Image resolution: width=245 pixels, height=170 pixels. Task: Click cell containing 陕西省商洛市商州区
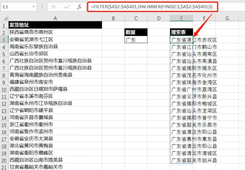[x=55, y=32]
